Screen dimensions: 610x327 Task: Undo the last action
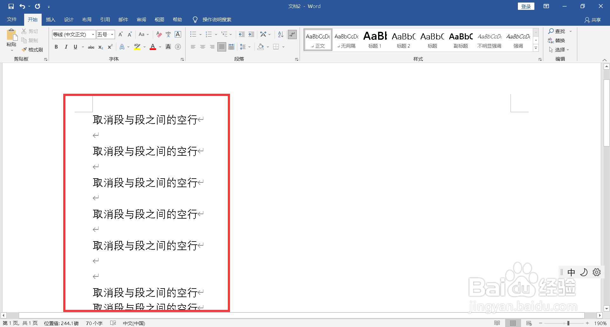click(22, 6)
